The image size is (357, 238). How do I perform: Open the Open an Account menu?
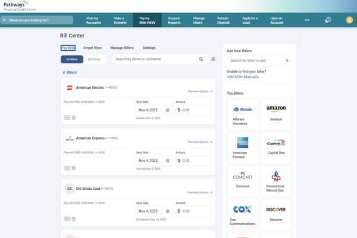click(x=277, y=20)
